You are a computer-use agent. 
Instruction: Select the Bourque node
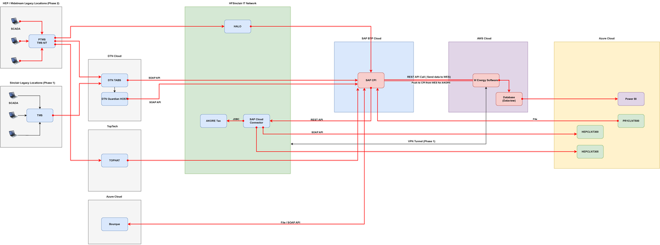point(114,224)
